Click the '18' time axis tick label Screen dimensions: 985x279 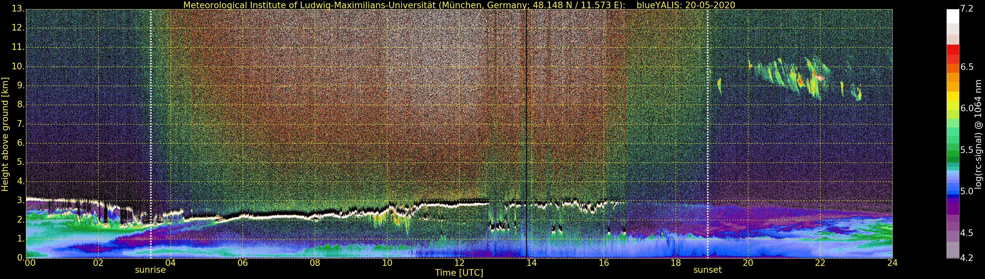coord(676,263)
